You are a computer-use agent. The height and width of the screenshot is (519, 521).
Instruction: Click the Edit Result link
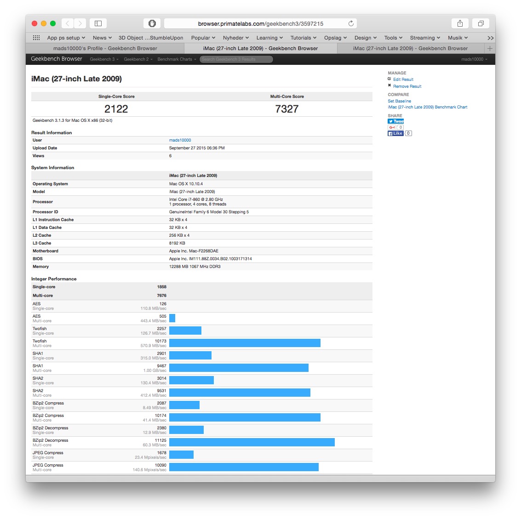coord(403,80)
